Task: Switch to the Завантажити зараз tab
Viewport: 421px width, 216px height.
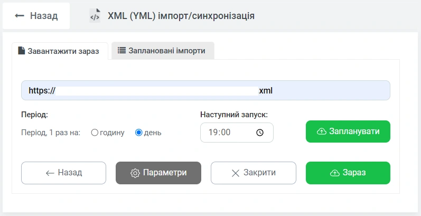Action: click(x=59, y=51)
